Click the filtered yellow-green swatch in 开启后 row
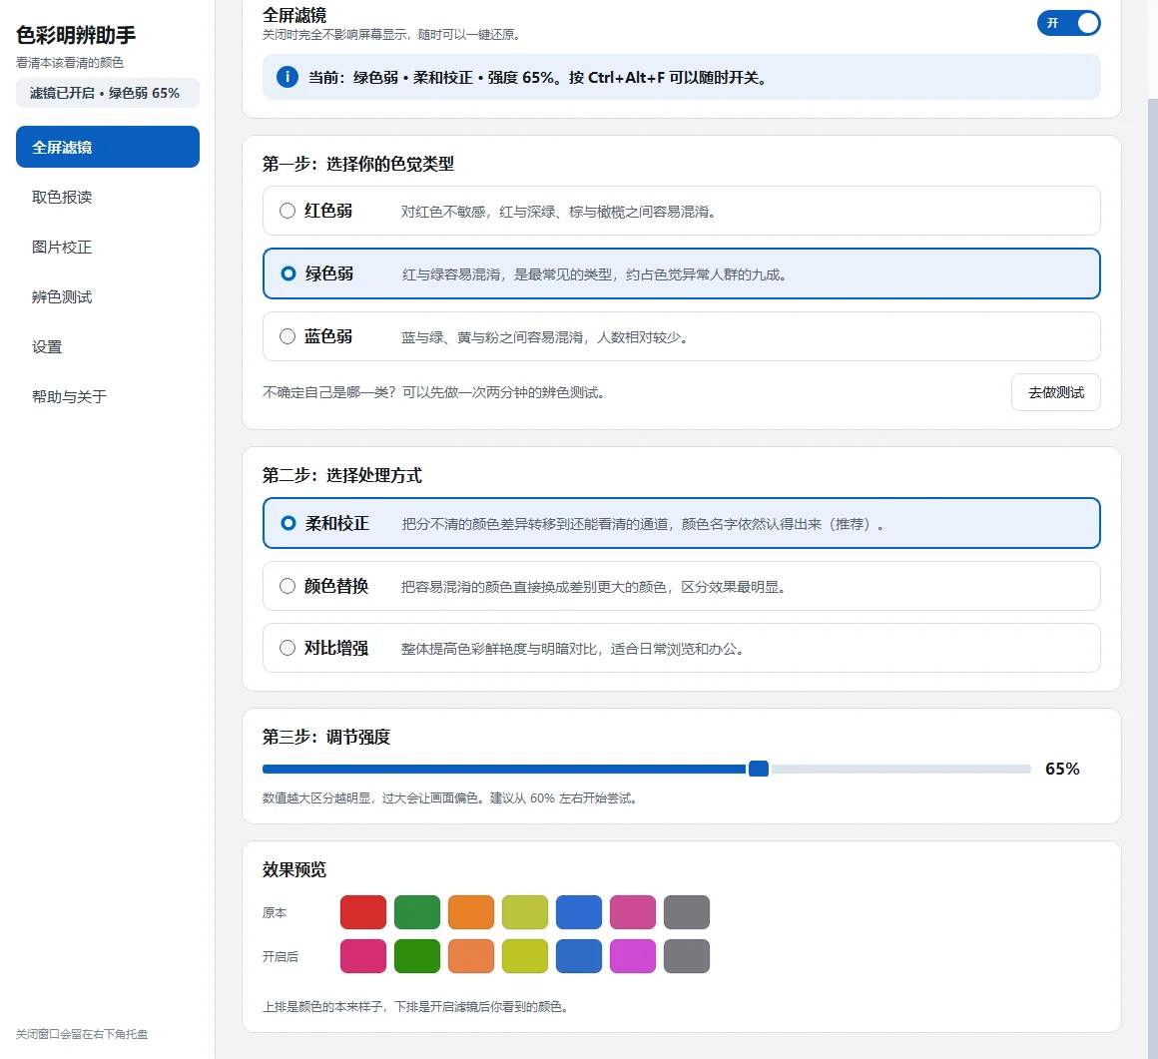Viewport: 1158px width, 1059px height. point(525,956)
